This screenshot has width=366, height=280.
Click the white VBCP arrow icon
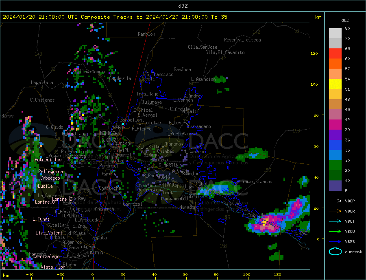pyautogui.click(x=335, y=201)
